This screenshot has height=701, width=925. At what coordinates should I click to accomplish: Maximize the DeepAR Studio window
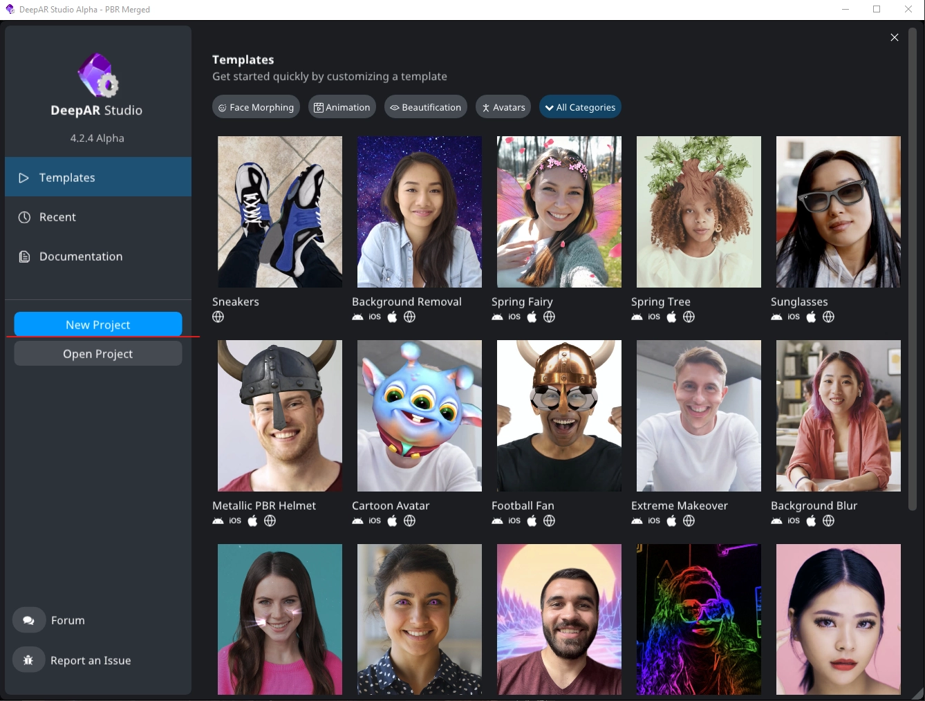pos(877,9)
